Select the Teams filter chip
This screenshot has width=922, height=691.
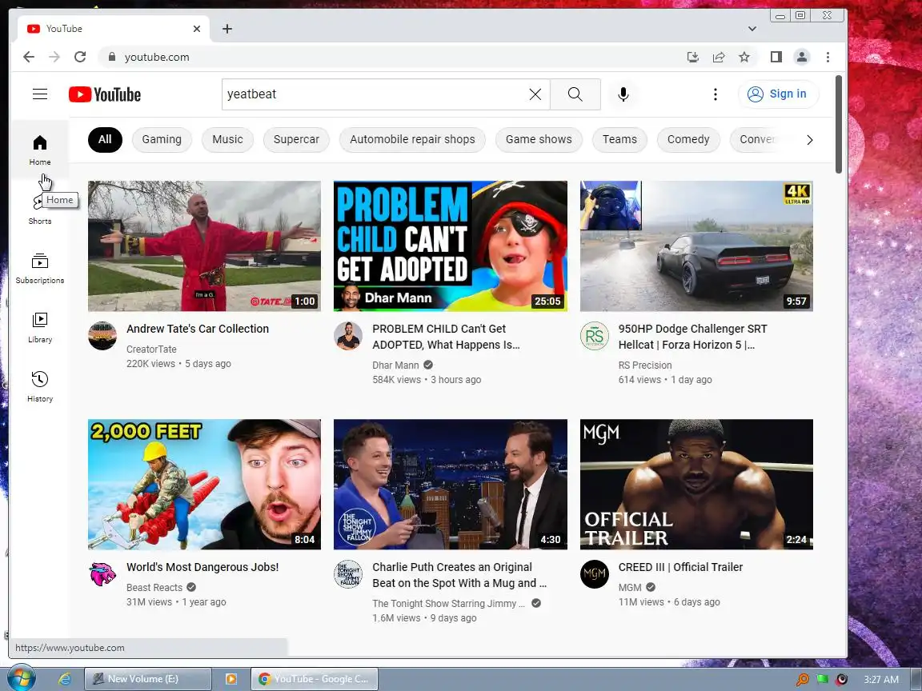pos(619,140)
